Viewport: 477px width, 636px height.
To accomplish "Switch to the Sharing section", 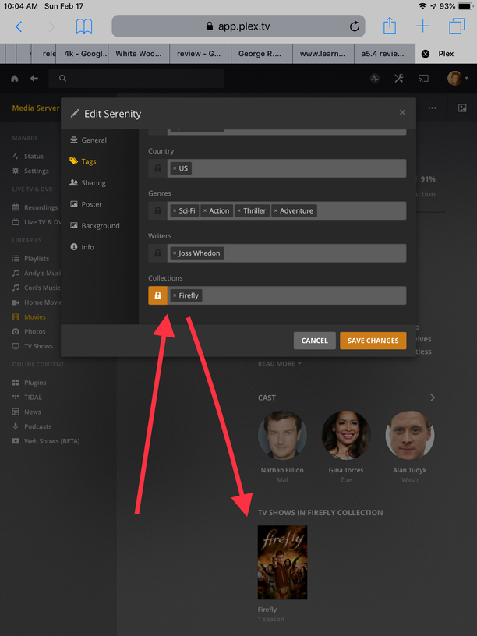I will pos(87,183).
